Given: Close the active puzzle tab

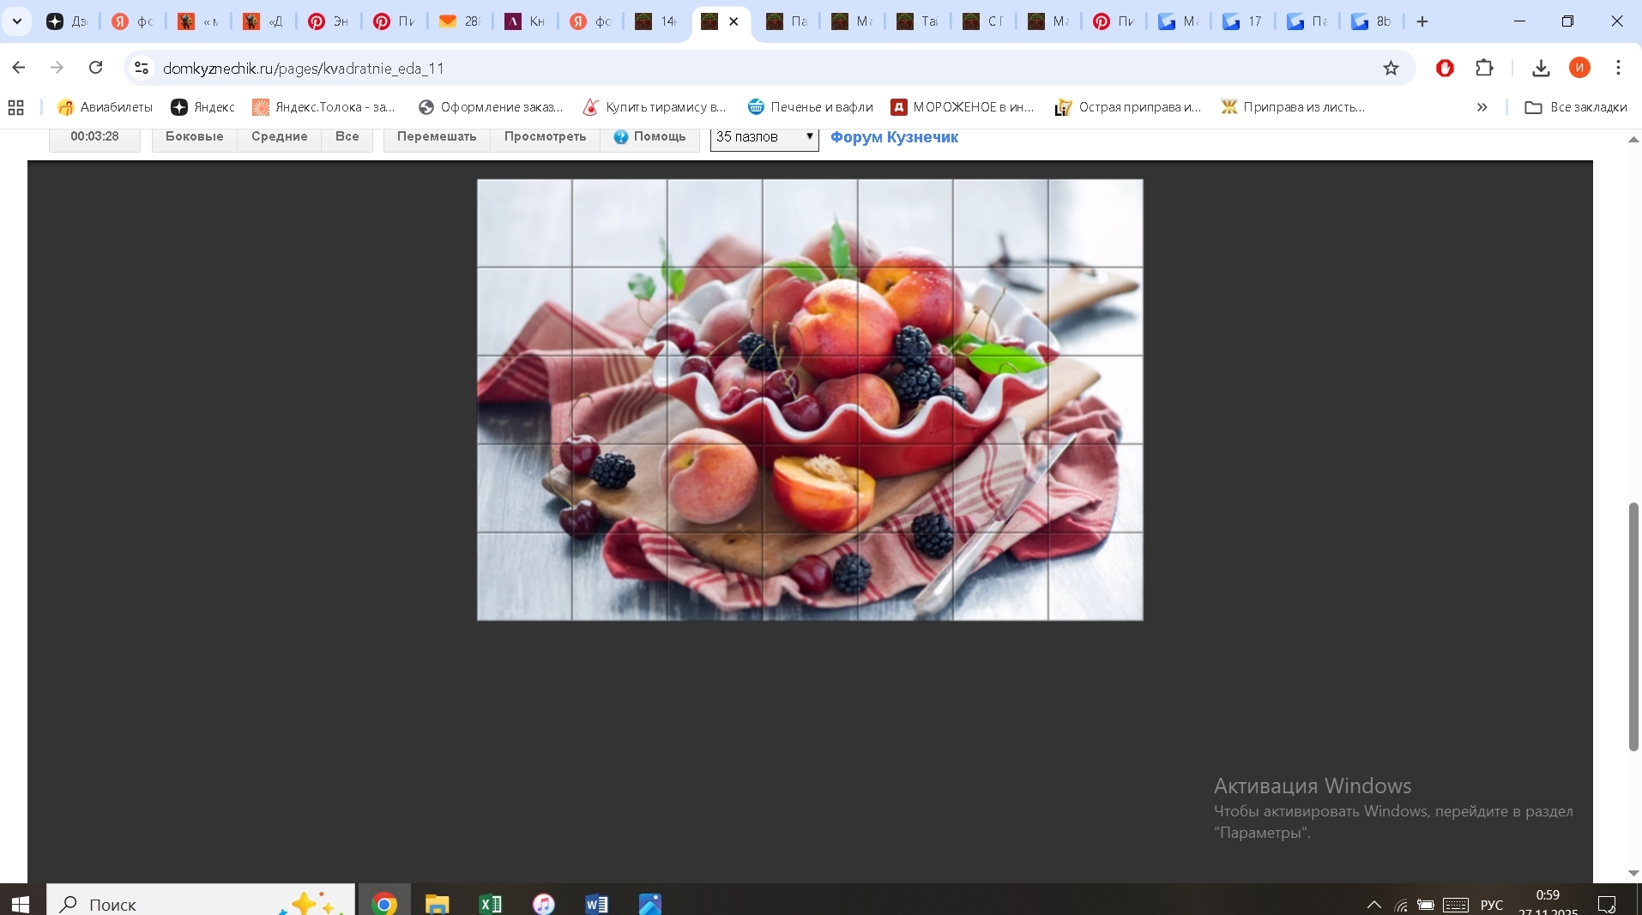Looking at the screenshot, I should coord(733,21).
